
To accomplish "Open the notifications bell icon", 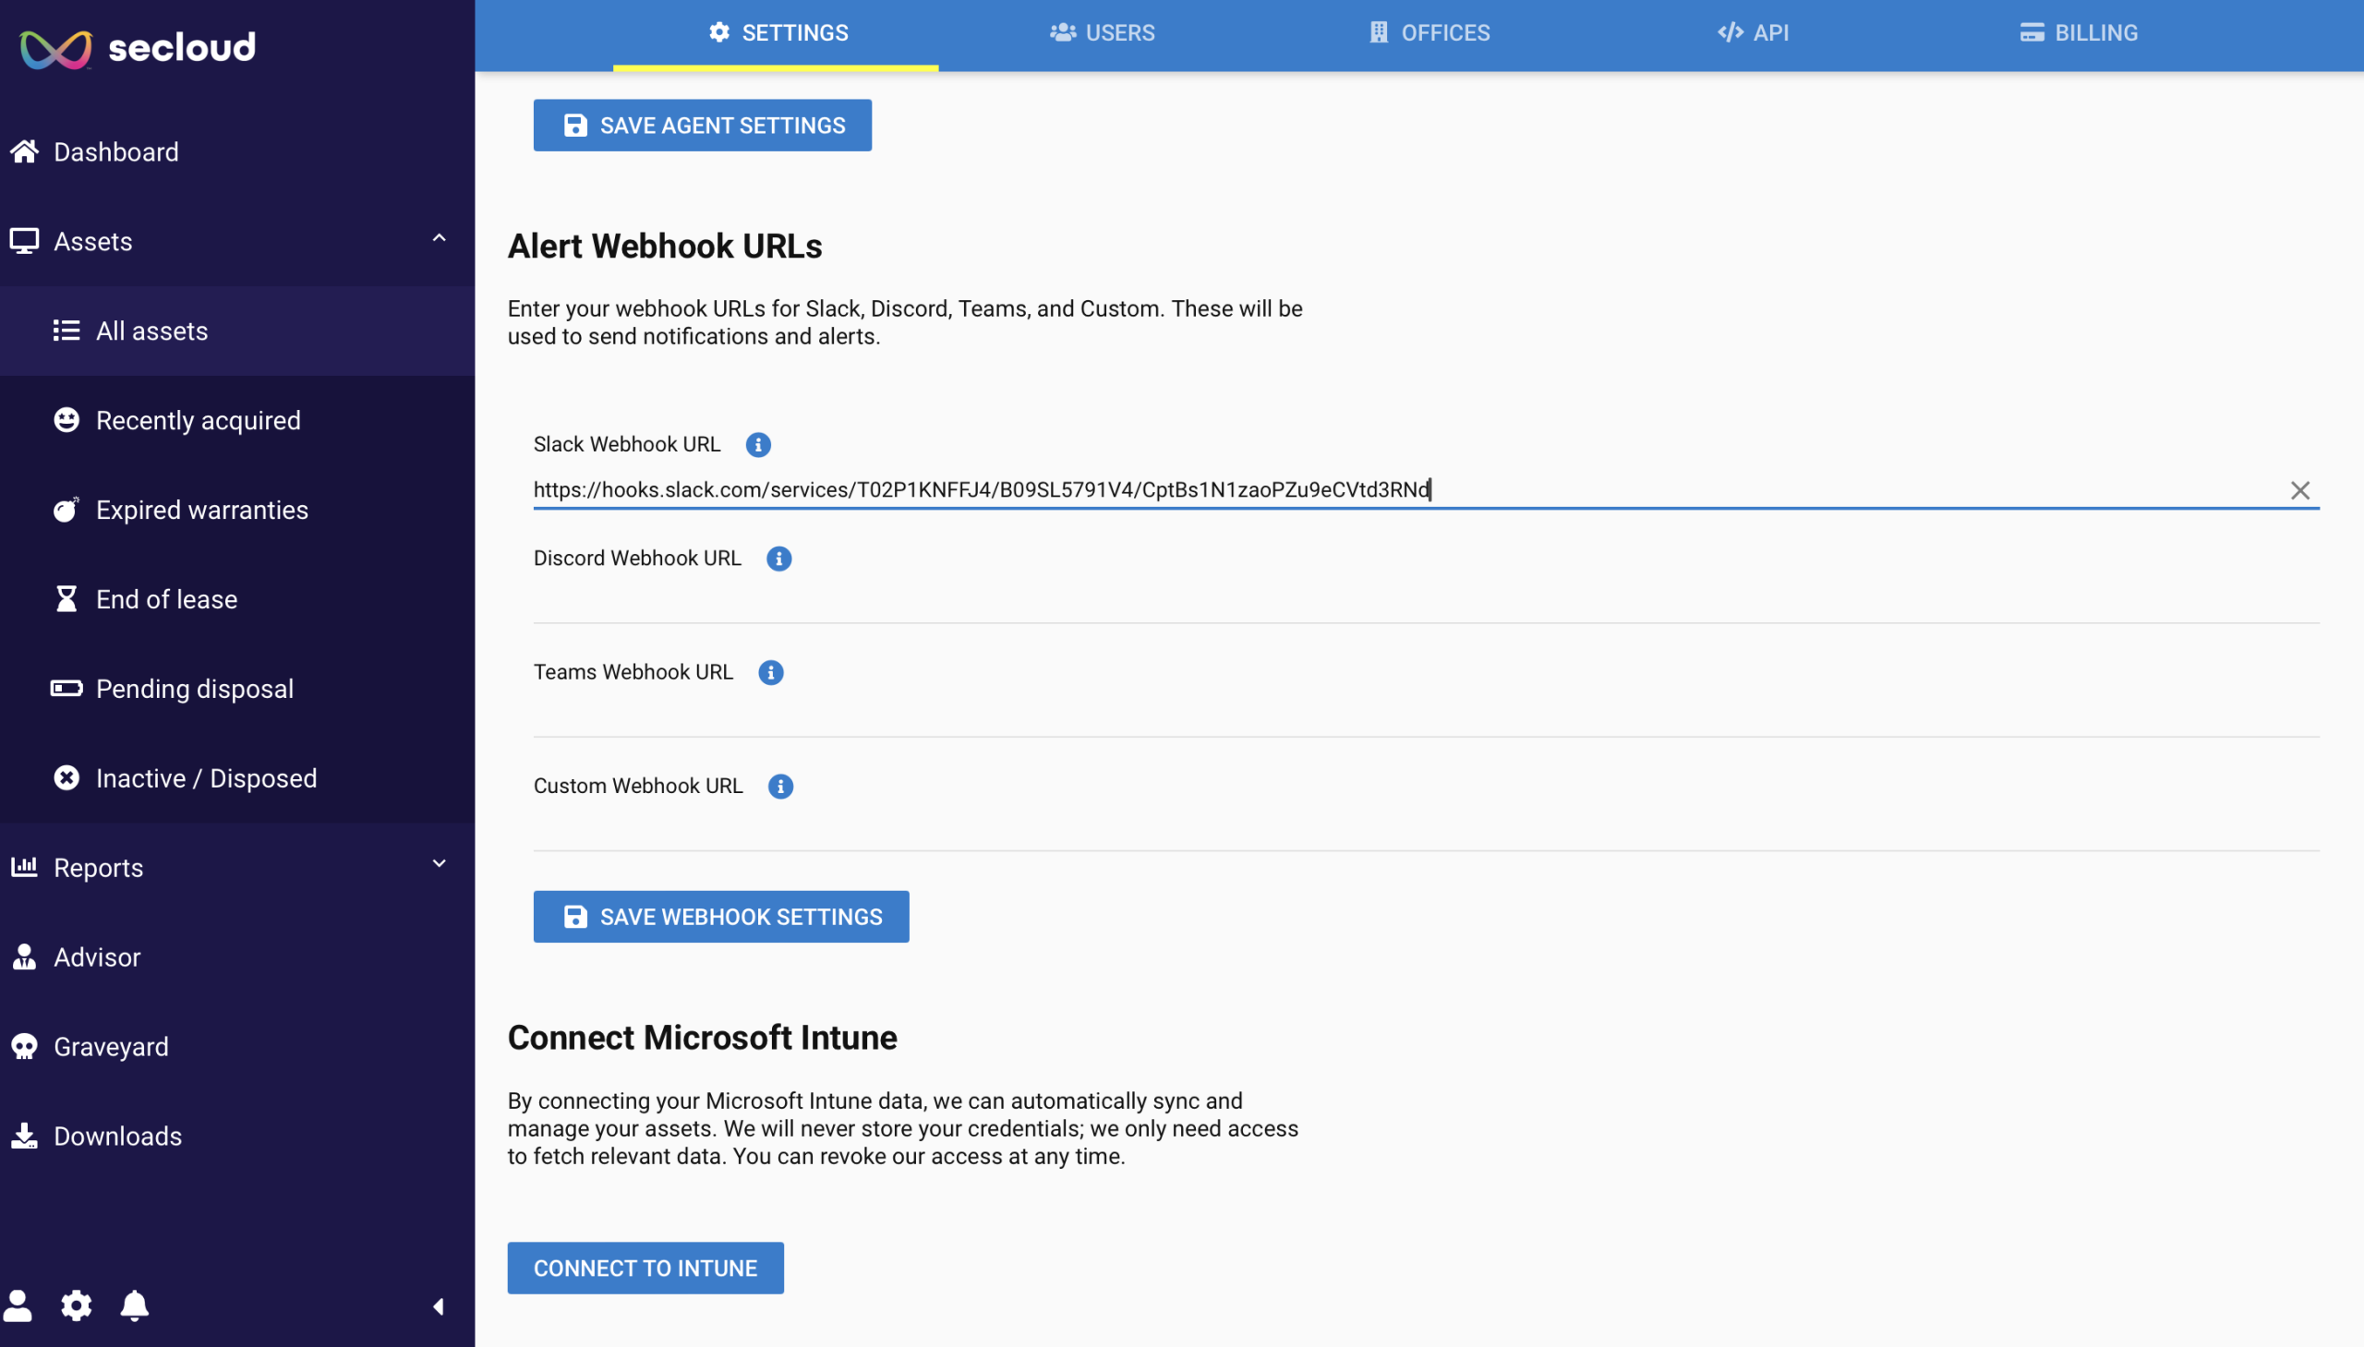I will pos(134,1305).
